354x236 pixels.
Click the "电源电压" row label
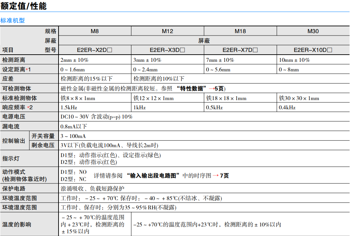click(14, 117)
